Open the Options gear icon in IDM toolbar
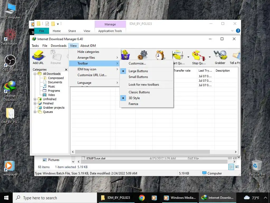The image size is (270, 203). click(x=143, y=55)
